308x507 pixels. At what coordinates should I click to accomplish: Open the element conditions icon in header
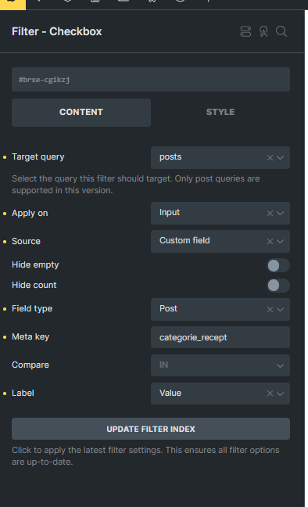245,31
